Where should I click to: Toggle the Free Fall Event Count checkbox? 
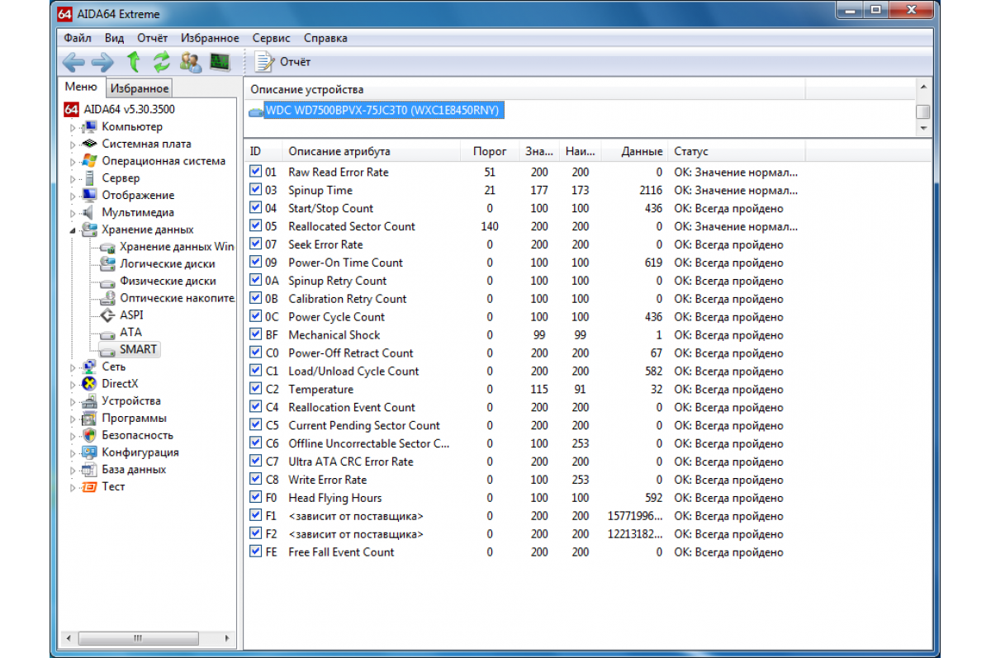tap(256, 551)
